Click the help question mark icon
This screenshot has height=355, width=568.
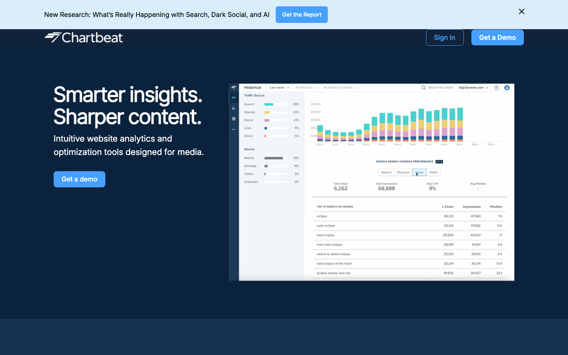click(x=496, y=88)
